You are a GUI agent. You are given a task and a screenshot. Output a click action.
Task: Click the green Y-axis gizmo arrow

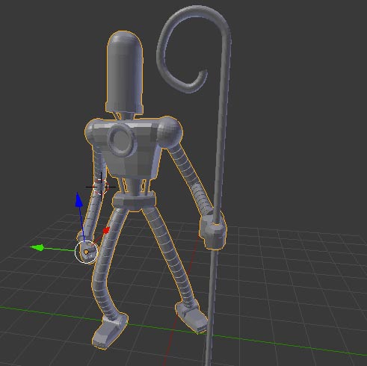37,247
